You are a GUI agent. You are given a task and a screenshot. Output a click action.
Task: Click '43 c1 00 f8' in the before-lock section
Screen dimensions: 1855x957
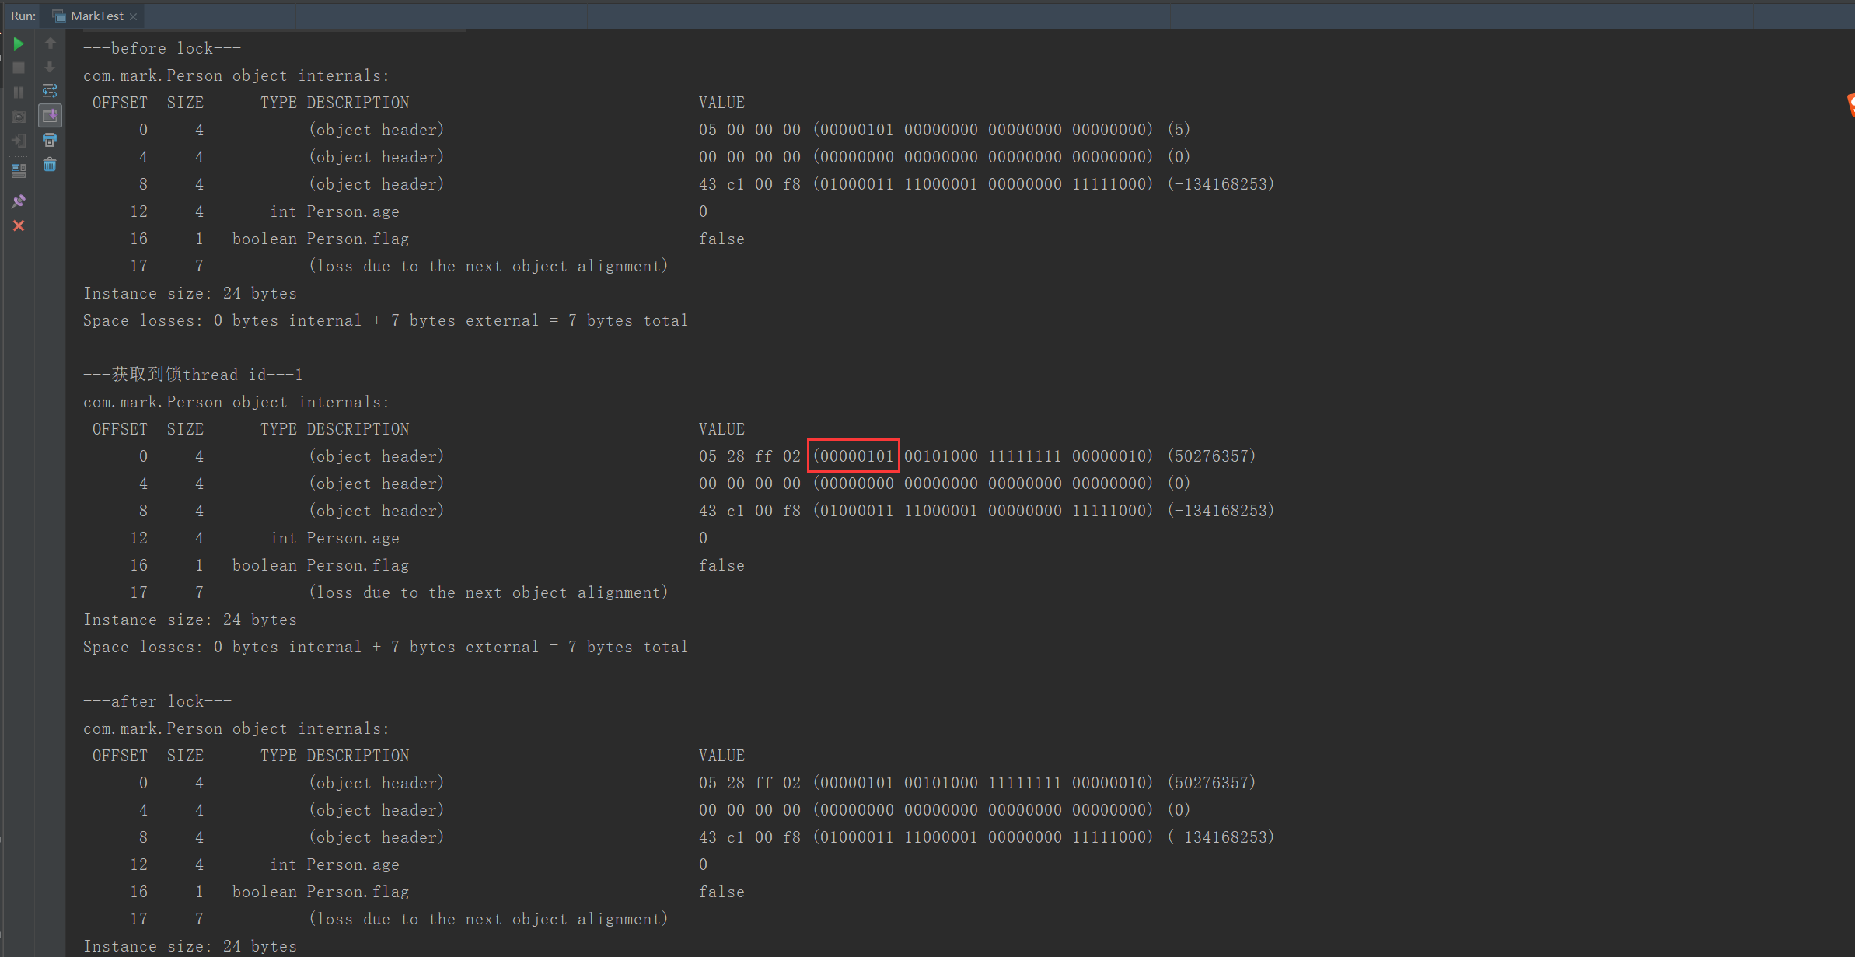pyautogui.click(x=749, y=184)
